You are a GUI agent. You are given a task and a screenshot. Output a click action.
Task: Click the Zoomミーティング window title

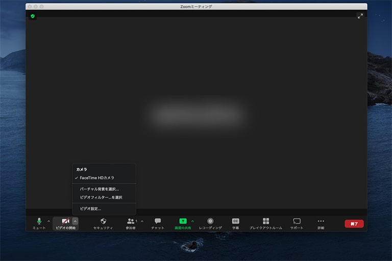pos(196,7)
